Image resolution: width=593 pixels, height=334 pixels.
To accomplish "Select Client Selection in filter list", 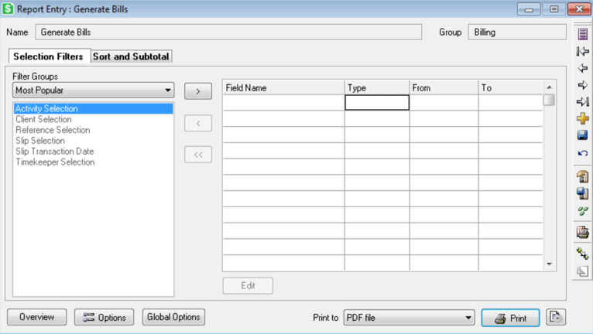I will (x=43, y=120).
